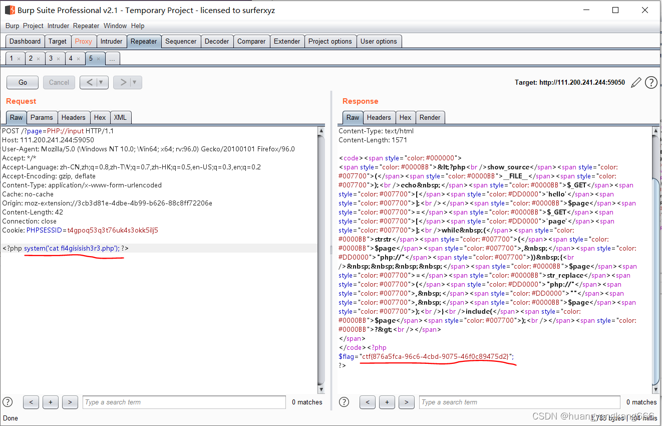Click the Cookie PHPSESSID header line

coord(80,230)
